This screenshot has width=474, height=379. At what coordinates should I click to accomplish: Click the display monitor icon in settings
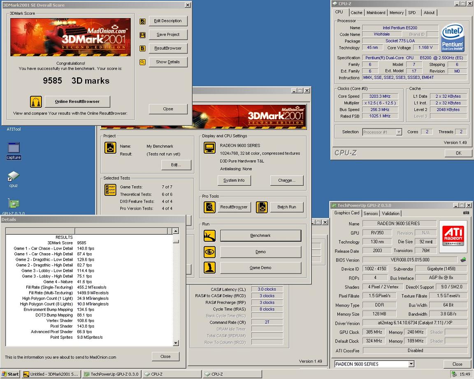209,148
